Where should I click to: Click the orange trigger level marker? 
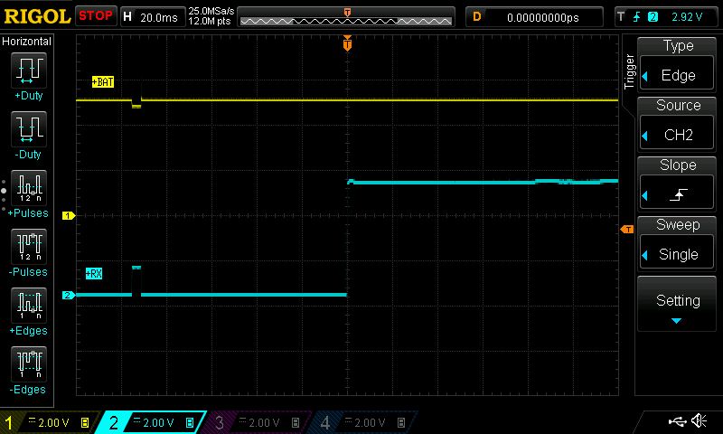click(x=626, y=230)
